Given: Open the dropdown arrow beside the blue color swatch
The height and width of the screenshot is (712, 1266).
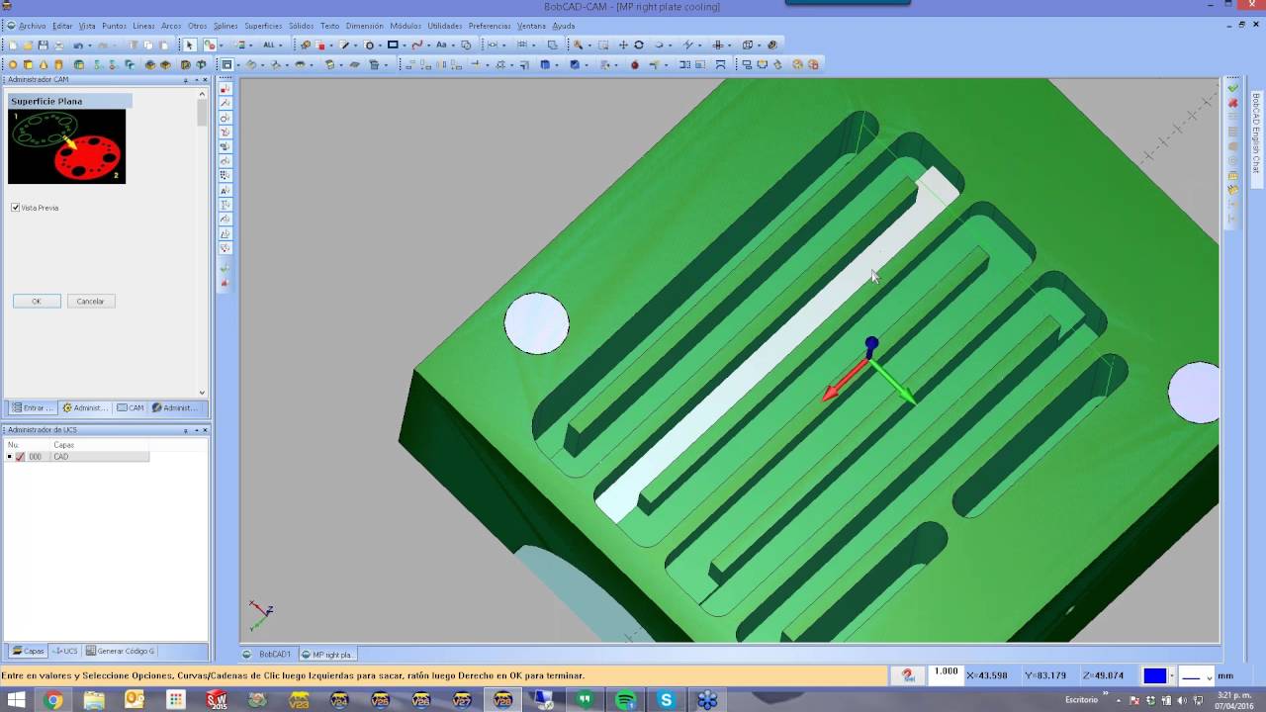Looking at the screenshot, I should click(1172, 676).
